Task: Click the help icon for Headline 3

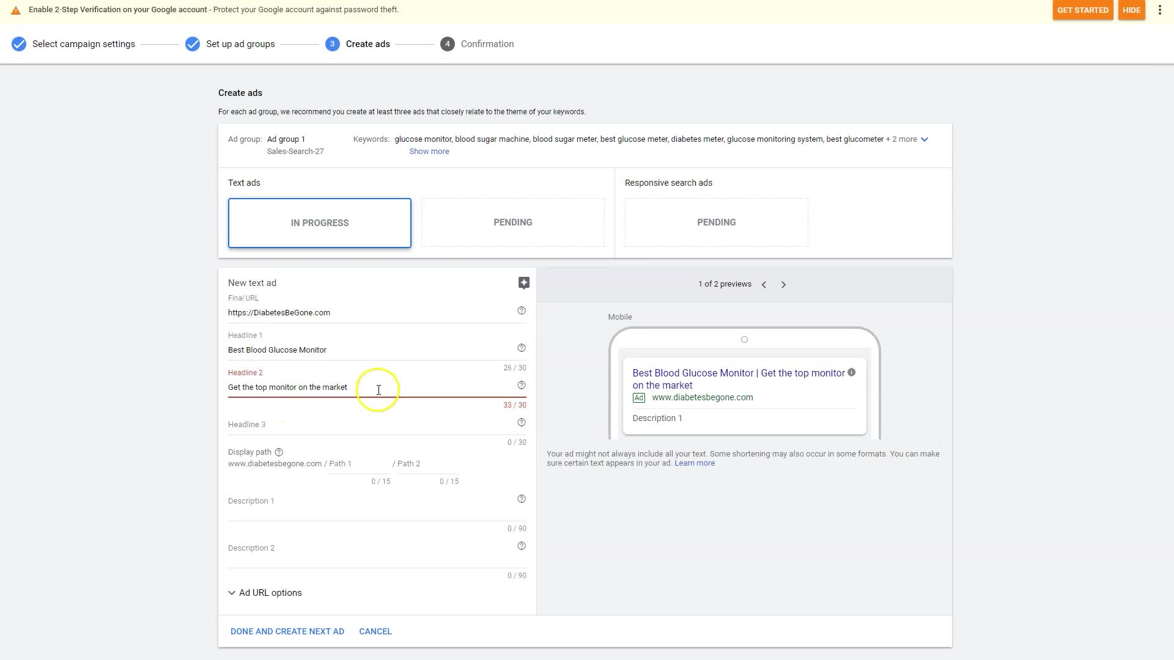Action: coord(522,423)
